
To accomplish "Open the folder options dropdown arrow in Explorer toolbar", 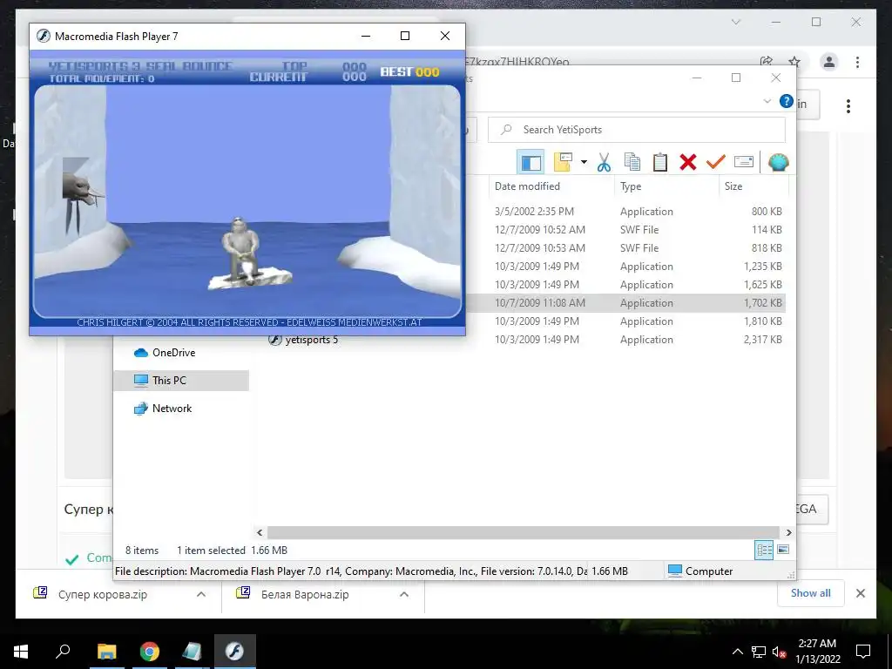I will (584, 162).
